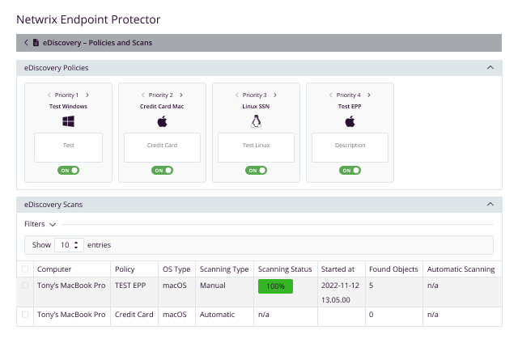Sort by Started at column header
Viewport: 518px width, 364px height.
tap(338, 269)
